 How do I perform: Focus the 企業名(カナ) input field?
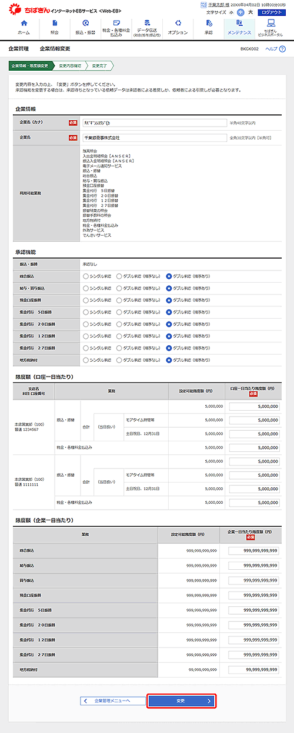155,123
